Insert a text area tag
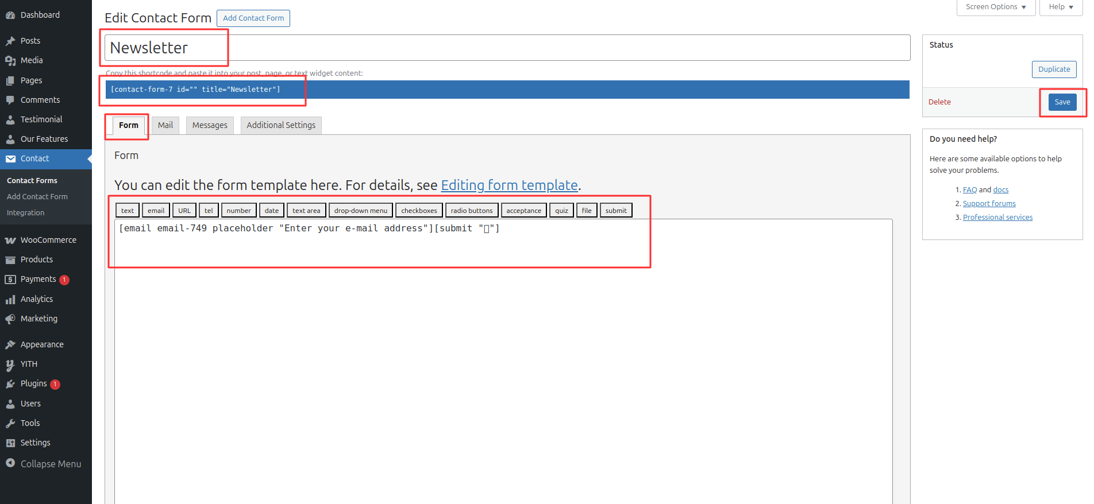 pyautogui.click(x=306, y=211)
